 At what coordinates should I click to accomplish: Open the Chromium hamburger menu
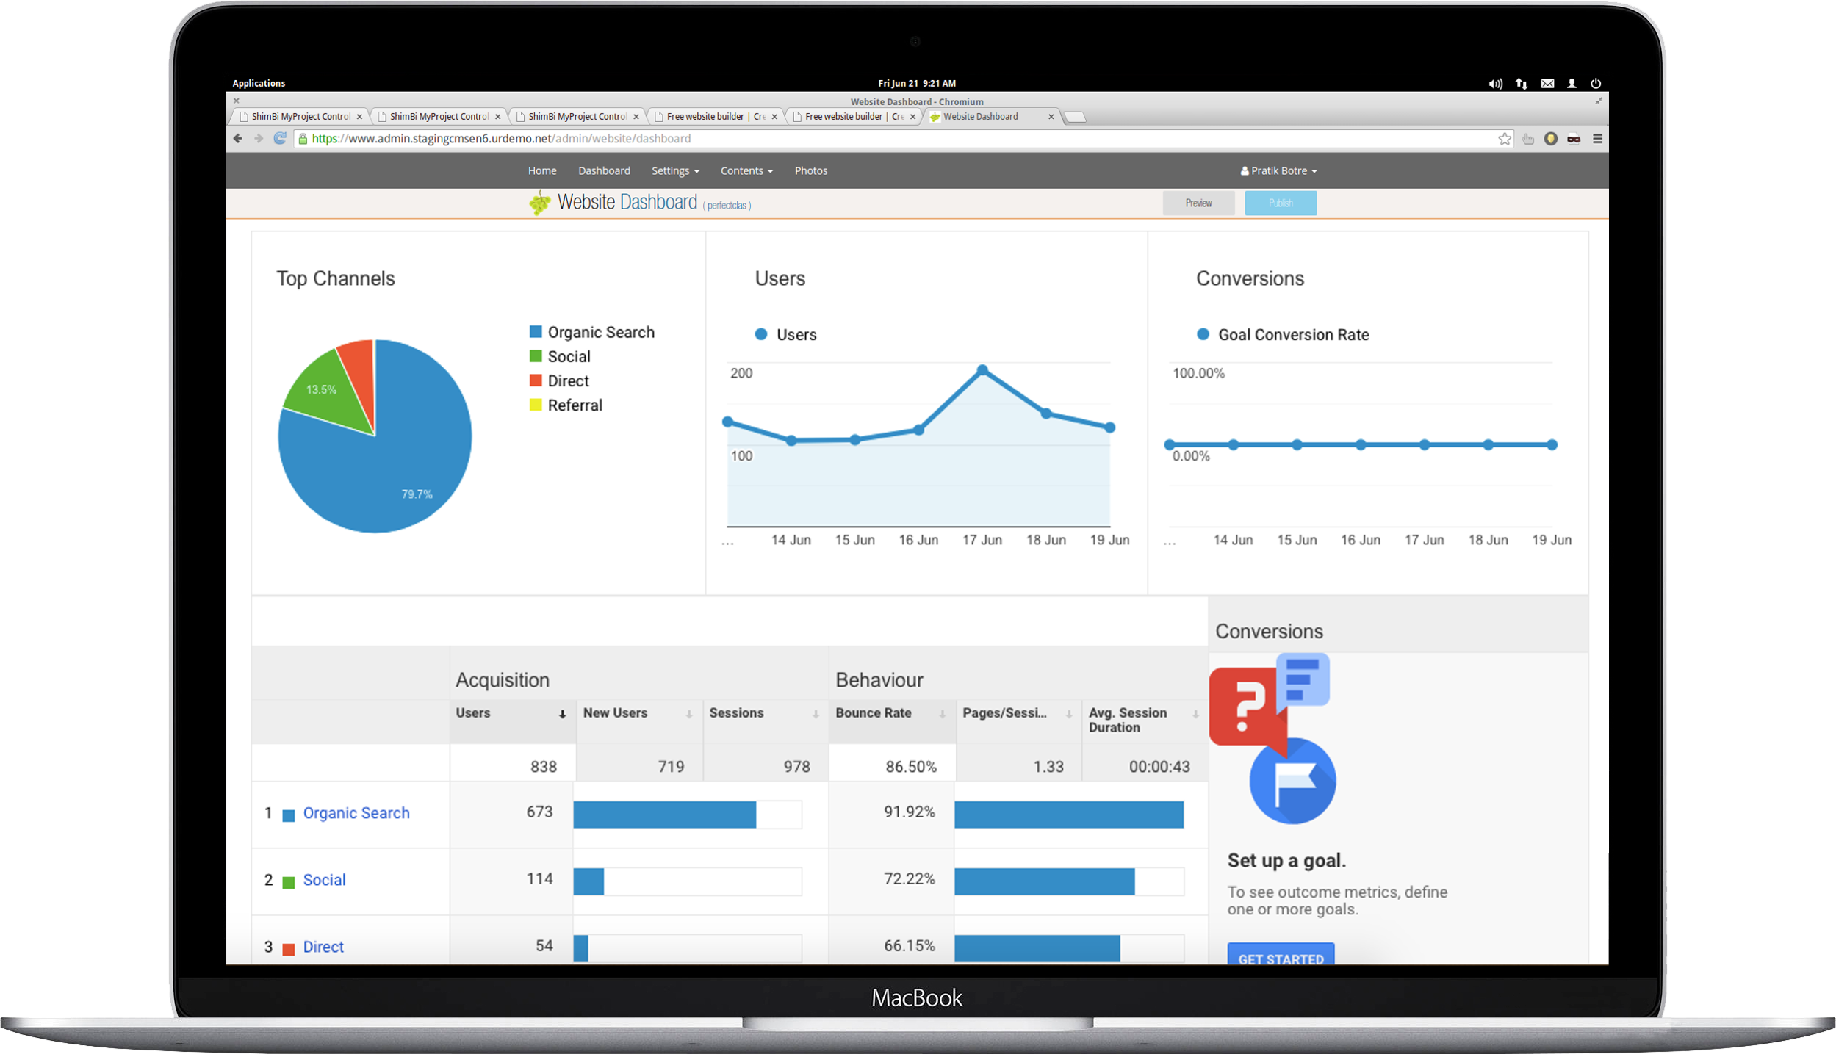point(1597,139)
